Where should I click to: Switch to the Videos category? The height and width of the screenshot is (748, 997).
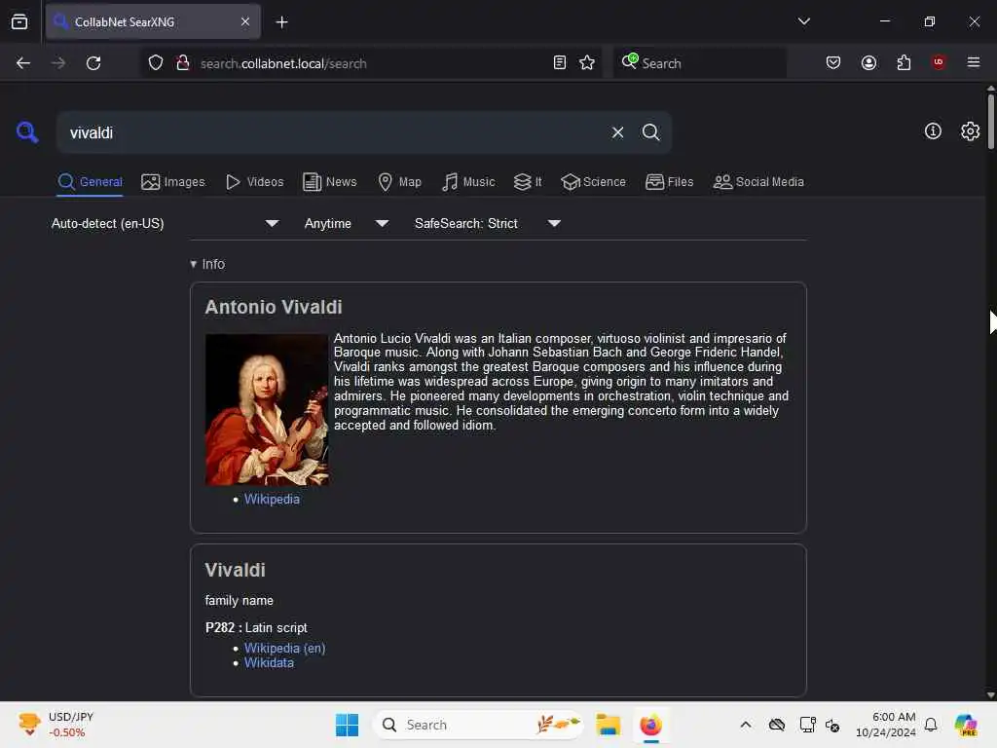[x=255, y=182]
